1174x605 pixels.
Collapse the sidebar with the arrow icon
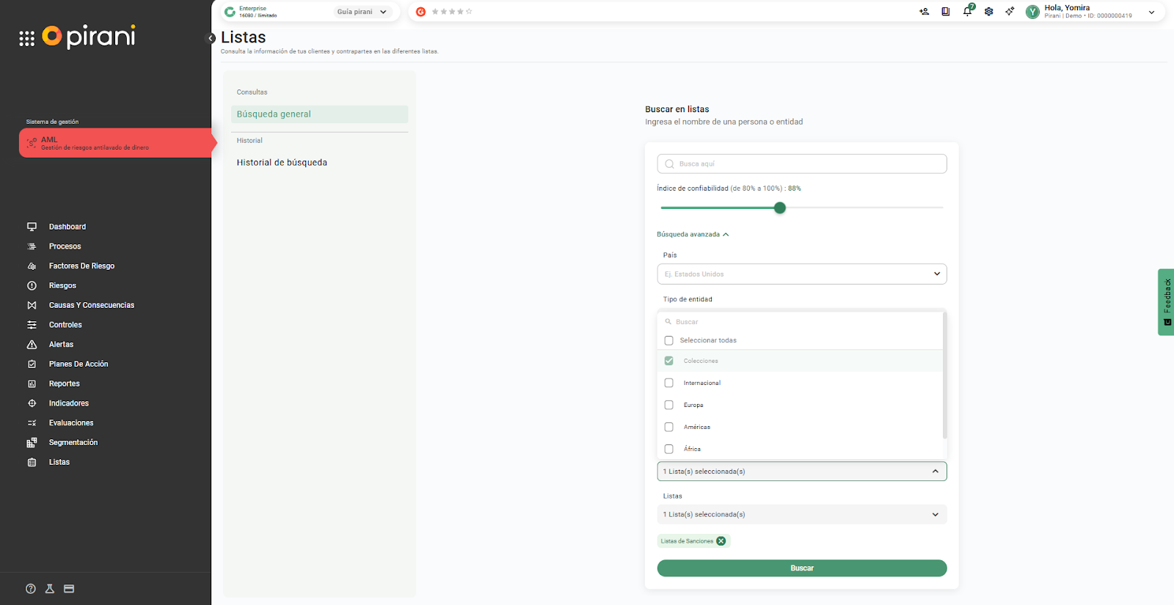[x=211, y=38]
